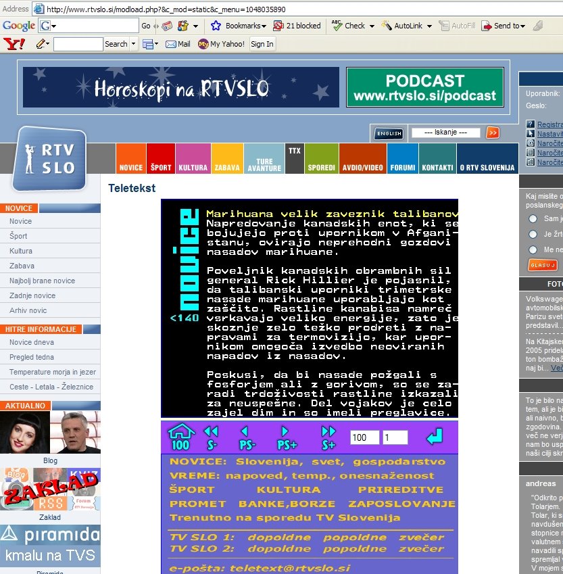This screenshot has height=574, width=563.
Task: Click the AutoLink wand icon
Action: click(x=387, y=26)
